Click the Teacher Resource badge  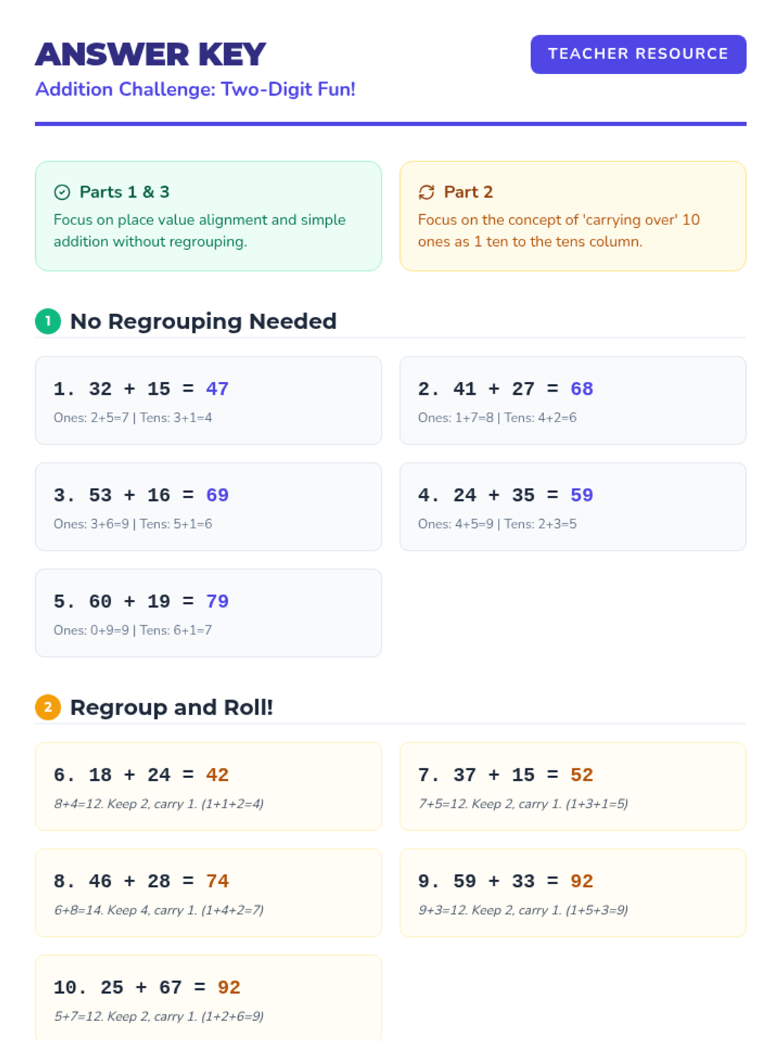[x=638, y=54]
